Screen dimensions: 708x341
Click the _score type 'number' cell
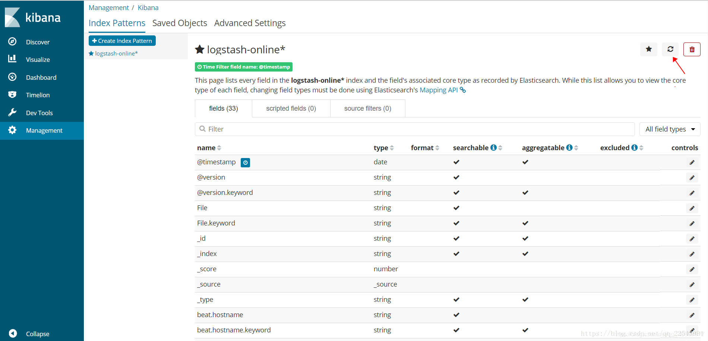tap(386, 269)
